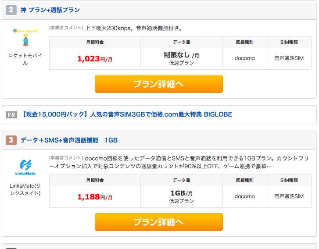Click the SIM種類 header in LinksMate table
Screen dimensions: 319x249
289,180
